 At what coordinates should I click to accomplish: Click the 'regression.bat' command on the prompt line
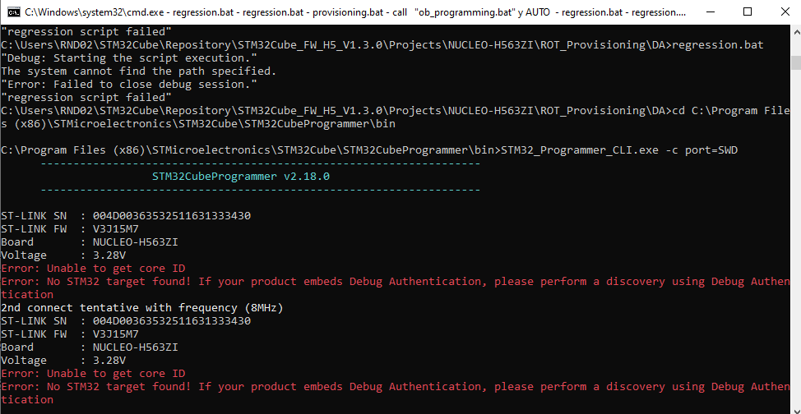point(718,45)
